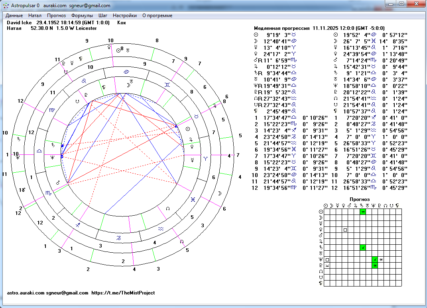This screenshot has height=308, width=427.
Task: Click the Astropulsar app icon in title bar
Action: tap(6, 6)
